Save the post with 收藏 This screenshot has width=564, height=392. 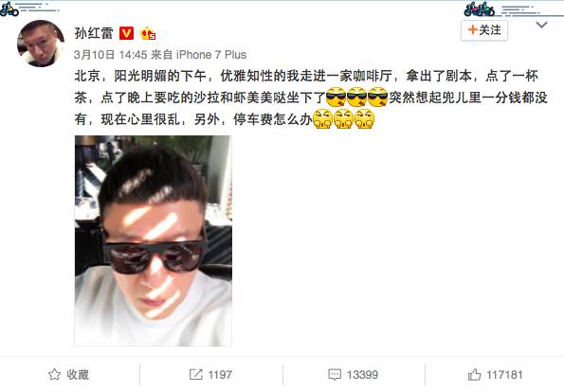(x=78, y=375)
